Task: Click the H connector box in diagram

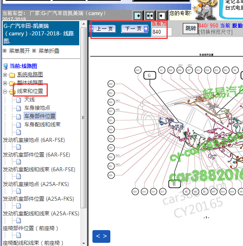Action: (174, 184)
